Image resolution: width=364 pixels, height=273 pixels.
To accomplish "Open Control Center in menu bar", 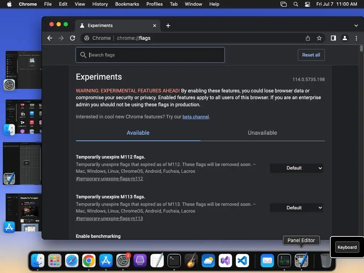I will [x=307, y=4].
